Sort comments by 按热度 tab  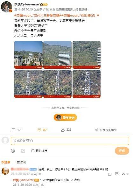[6, 162]
